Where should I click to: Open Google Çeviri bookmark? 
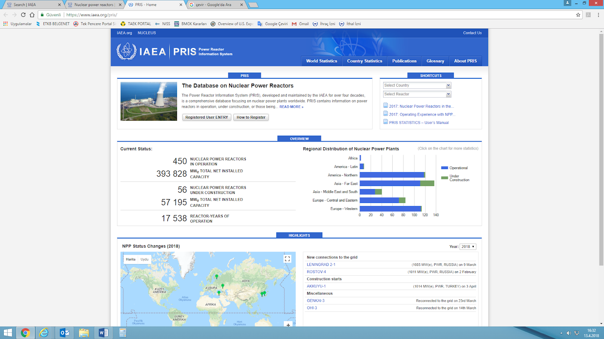273,24
